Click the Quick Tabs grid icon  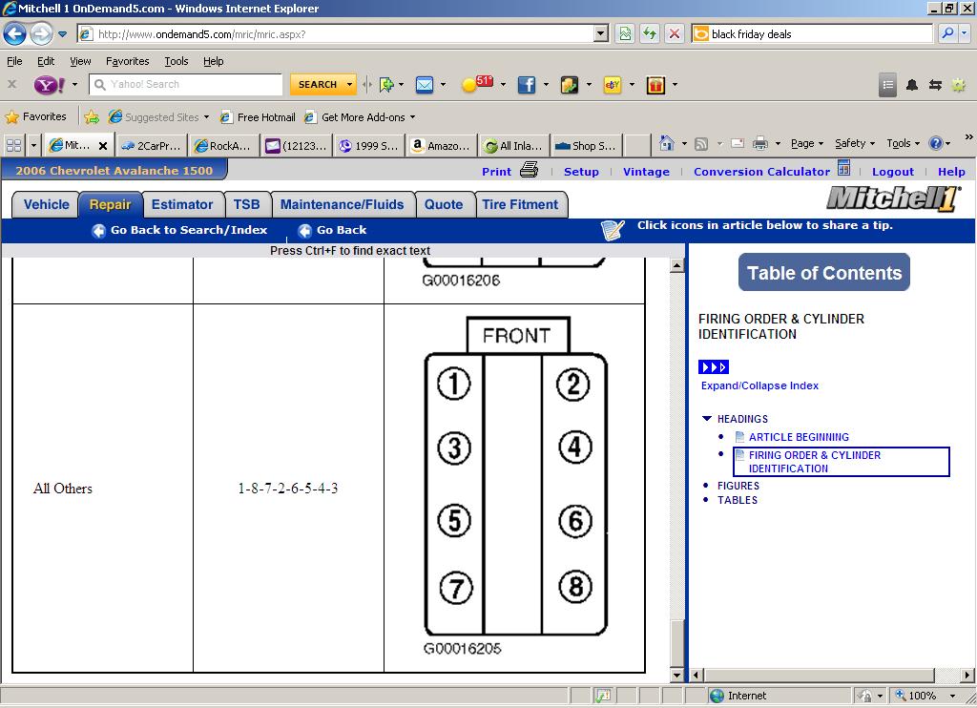click(13, 146)
